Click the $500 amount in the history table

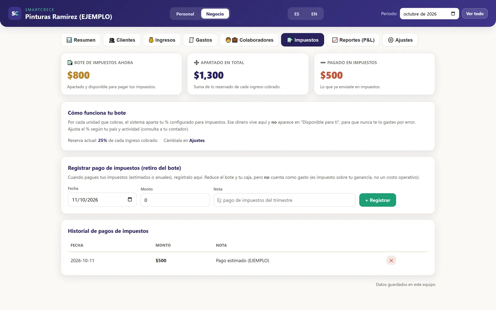click(x=161, y=260)
